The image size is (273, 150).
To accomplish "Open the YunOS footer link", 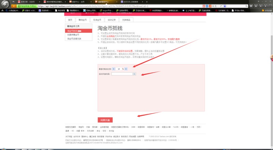I will [176, 127].
